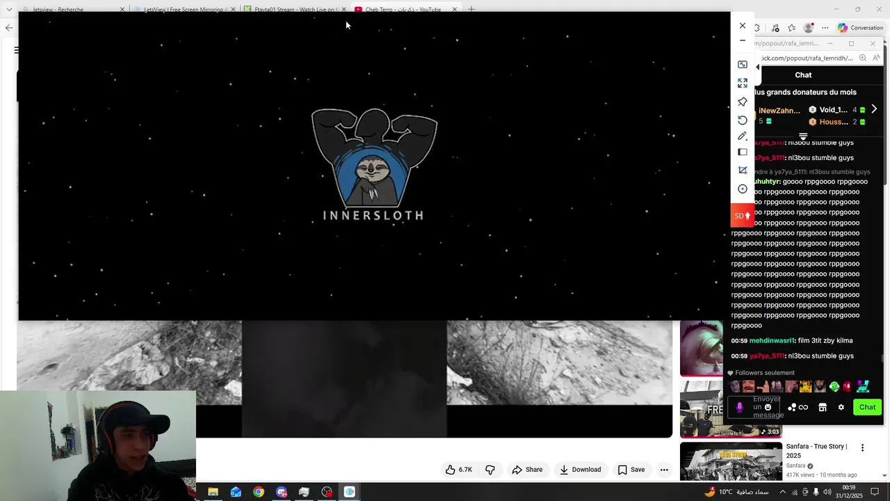Open Outlook from the taskbar

[236, 492]
